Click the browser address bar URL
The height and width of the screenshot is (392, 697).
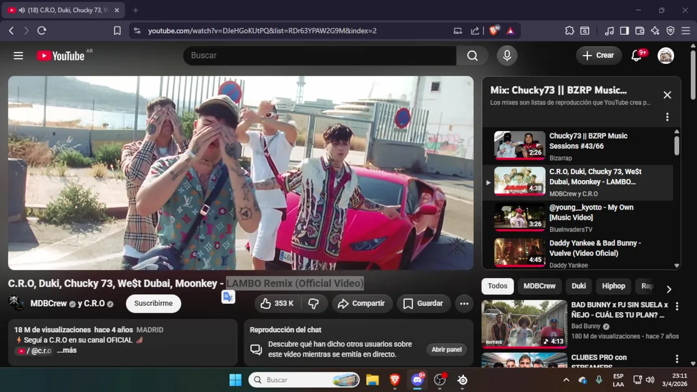(262, 31)
